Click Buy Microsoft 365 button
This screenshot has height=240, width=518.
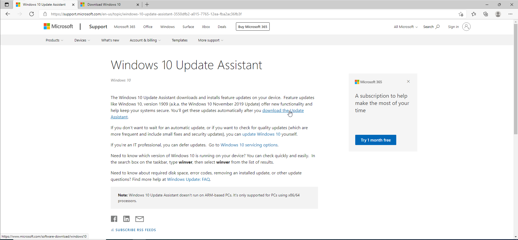click(x=253, y=27)
